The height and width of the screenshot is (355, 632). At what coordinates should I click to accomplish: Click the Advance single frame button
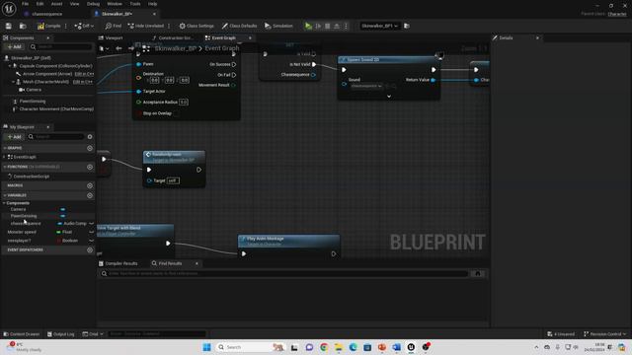318,26
